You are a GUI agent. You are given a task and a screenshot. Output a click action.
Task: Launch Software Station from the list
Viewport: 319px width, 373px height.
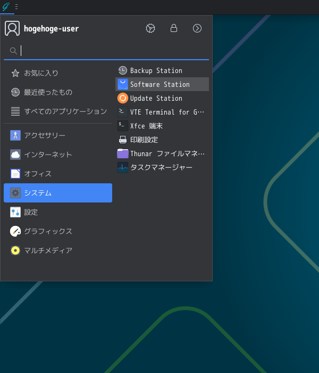(162, 84)
